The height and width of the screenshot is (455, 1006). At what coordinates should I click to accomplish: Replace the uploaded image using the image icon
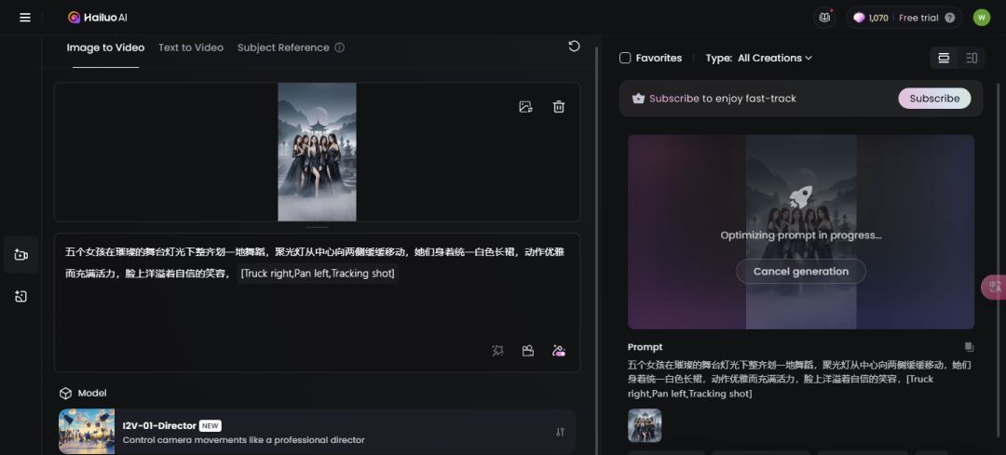coord(525,107)
